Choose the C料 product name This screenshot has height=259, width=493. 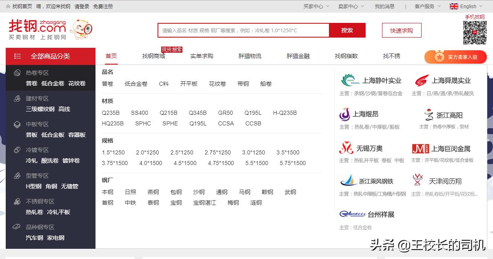[164, 84]
